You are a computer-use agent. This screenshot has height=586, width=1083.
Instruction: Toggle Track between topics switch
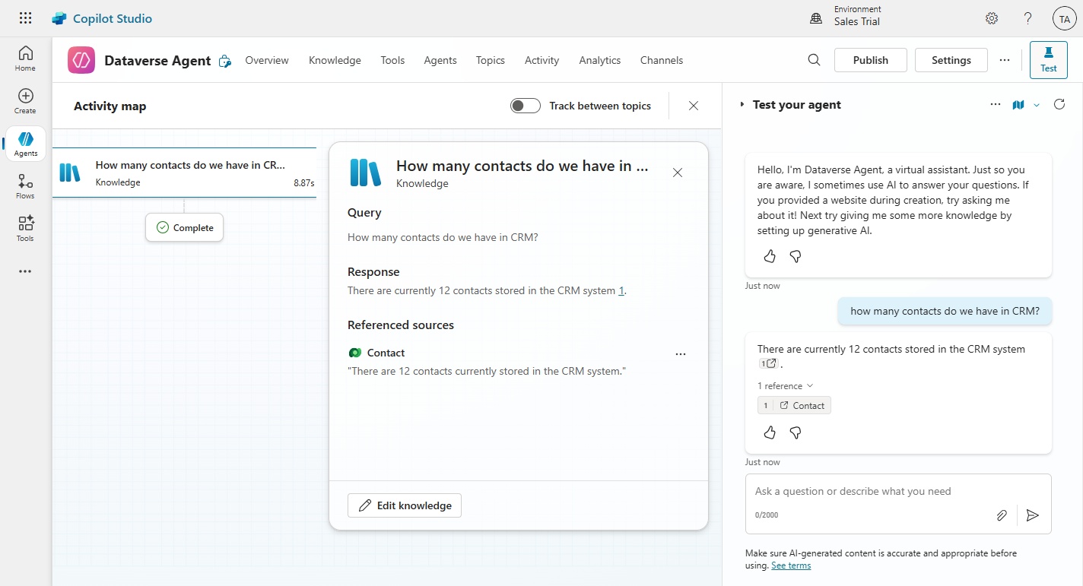click(x=526, y=106)
